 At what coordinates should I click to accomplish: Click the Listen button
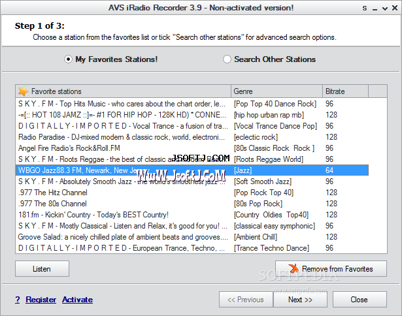point(42,269)
